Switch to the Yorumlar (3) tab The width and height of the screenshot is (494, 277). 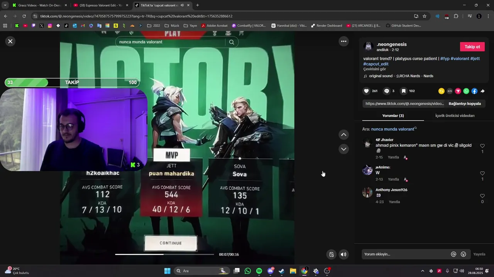tap(393, 115)
